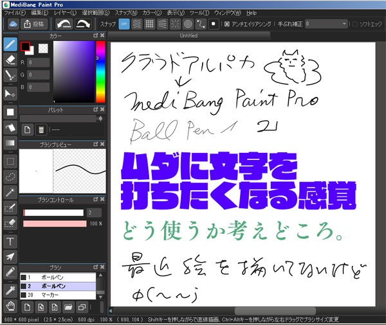Toggle the anti-aliasing checkbox
This screenshot has height=325, width=386.
point(227,24)
